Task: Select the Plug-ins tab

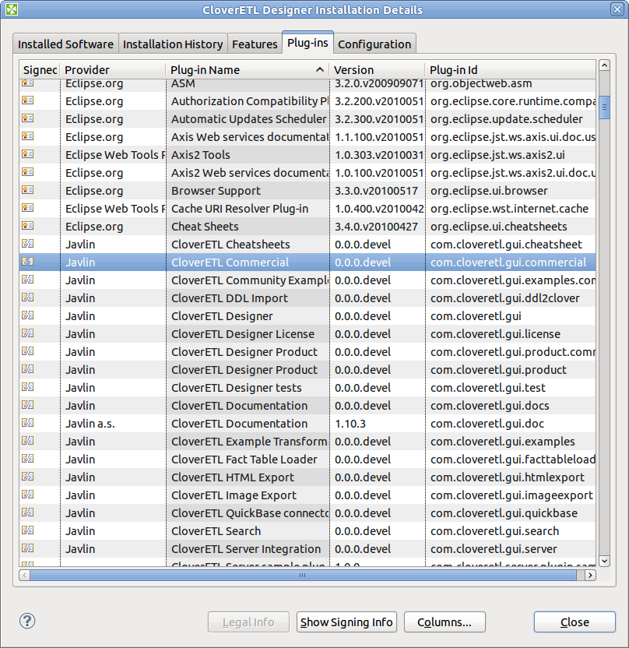Action: (x=307, y=43)
